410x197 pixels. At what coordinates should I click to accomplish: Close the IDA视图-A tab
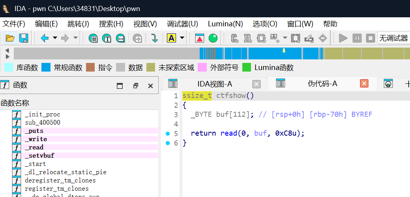pyautogui.click(x=256, y=84)
